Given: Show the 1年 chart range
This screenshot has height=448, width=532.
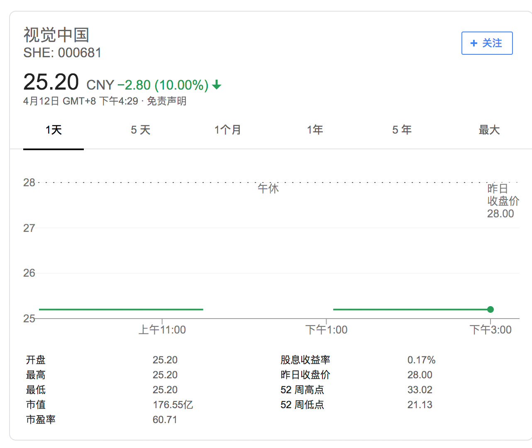Looking at the screenshot, I should pyautogui.click(x=315, y=130).
